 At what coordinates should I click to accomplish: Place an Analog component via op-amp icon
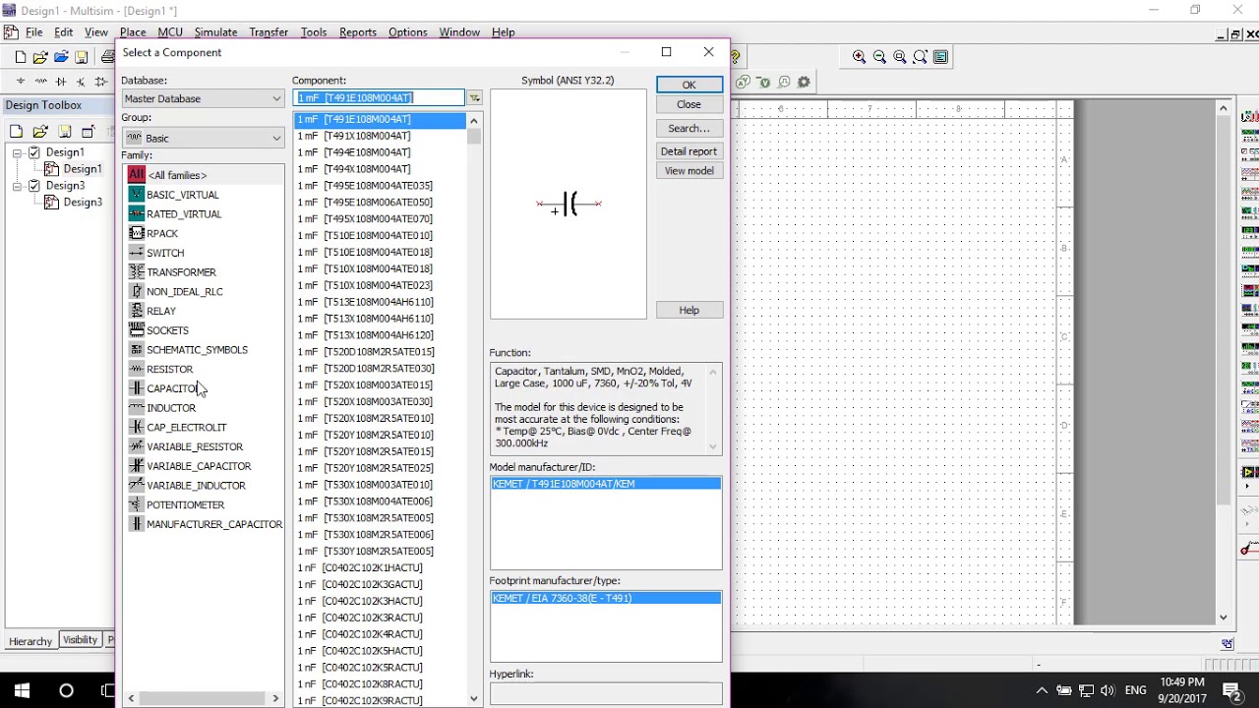pos(101,81)
